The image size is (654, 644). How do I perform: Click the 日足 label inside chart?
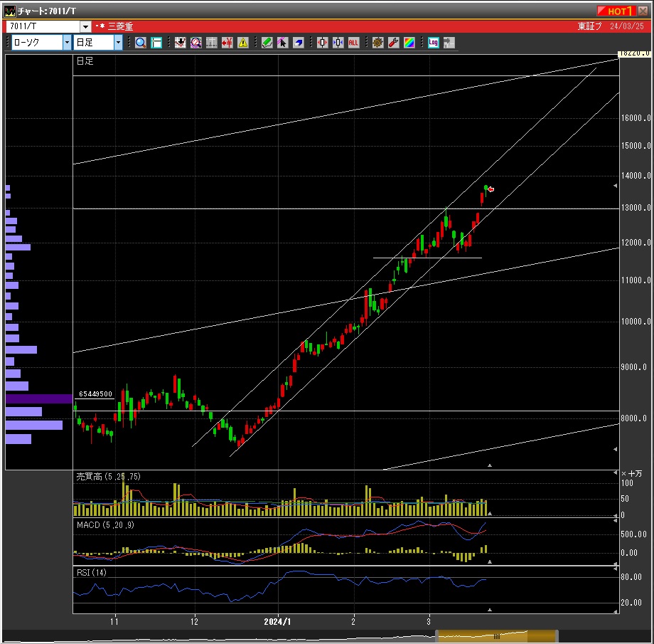[x=85, y=61]
